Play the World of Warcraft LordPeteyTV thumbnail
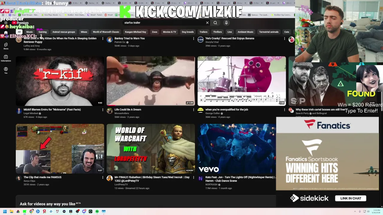This screenshot has height=215, width=383. 151,149
